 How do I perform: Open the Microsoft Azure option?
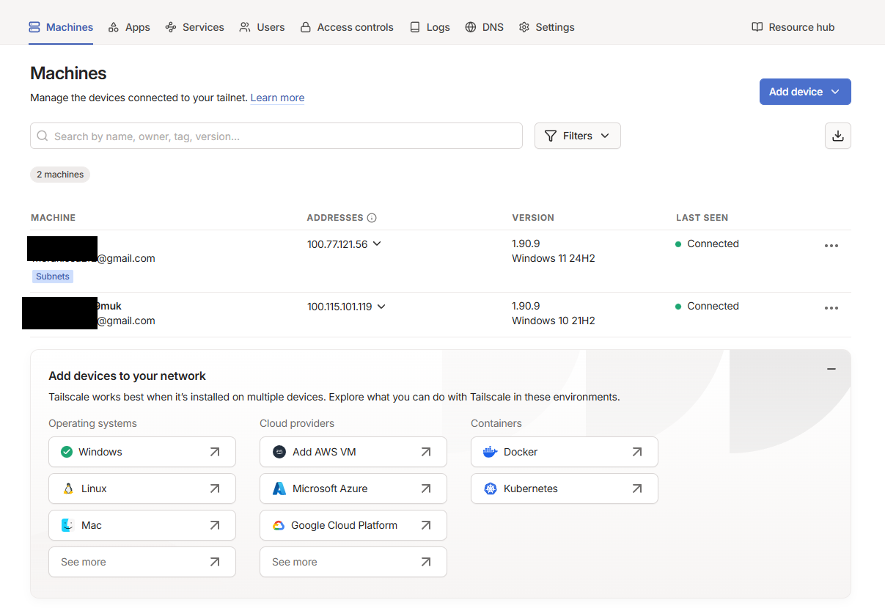click(353, 489)
